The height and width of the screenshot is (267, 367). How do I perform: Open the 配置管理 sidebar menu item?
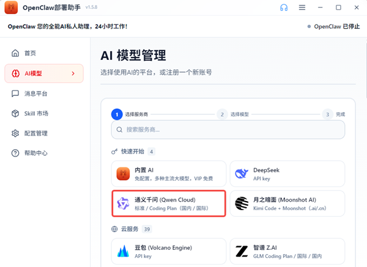[x=44, y=133]
